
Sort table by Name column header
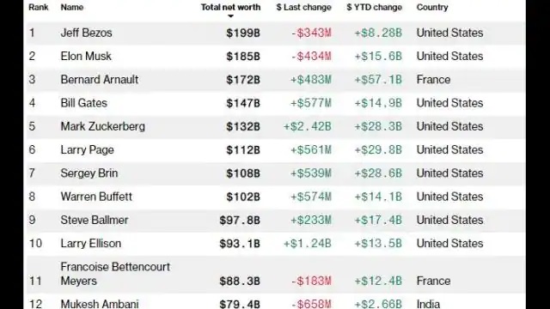pyautogui.click(x=72, y=8)
